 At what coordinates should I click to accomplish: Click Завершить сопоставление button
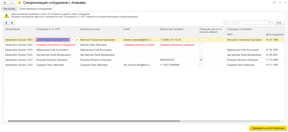268,128
